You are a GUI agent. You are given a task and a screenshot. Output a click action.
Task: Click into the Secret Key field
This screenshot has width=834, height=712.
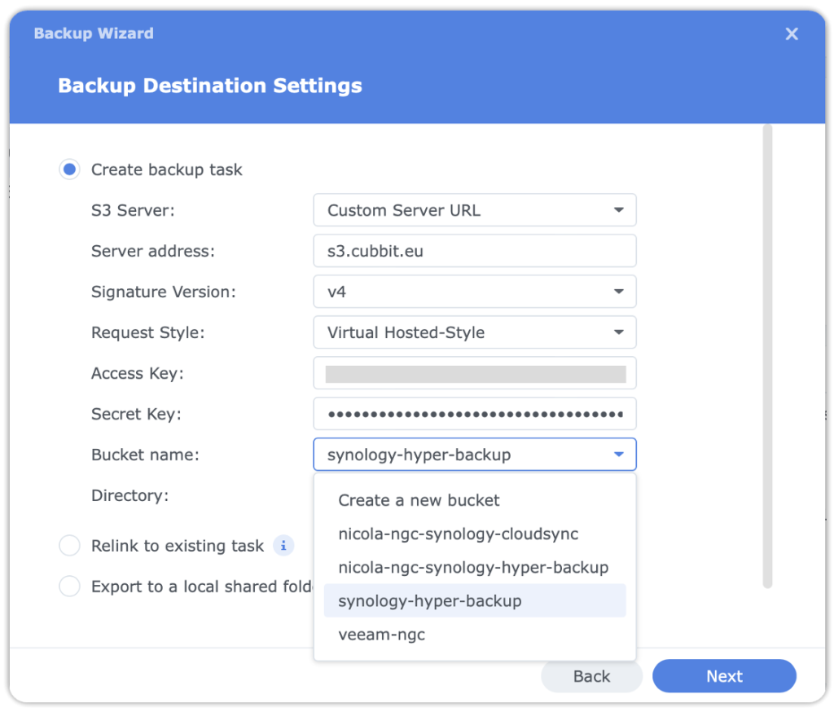point(474,414)
